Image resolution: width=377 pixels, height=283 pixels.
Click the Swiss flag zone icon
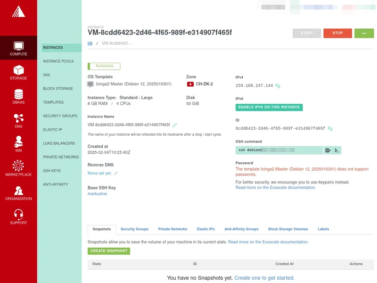pos(190,84)
